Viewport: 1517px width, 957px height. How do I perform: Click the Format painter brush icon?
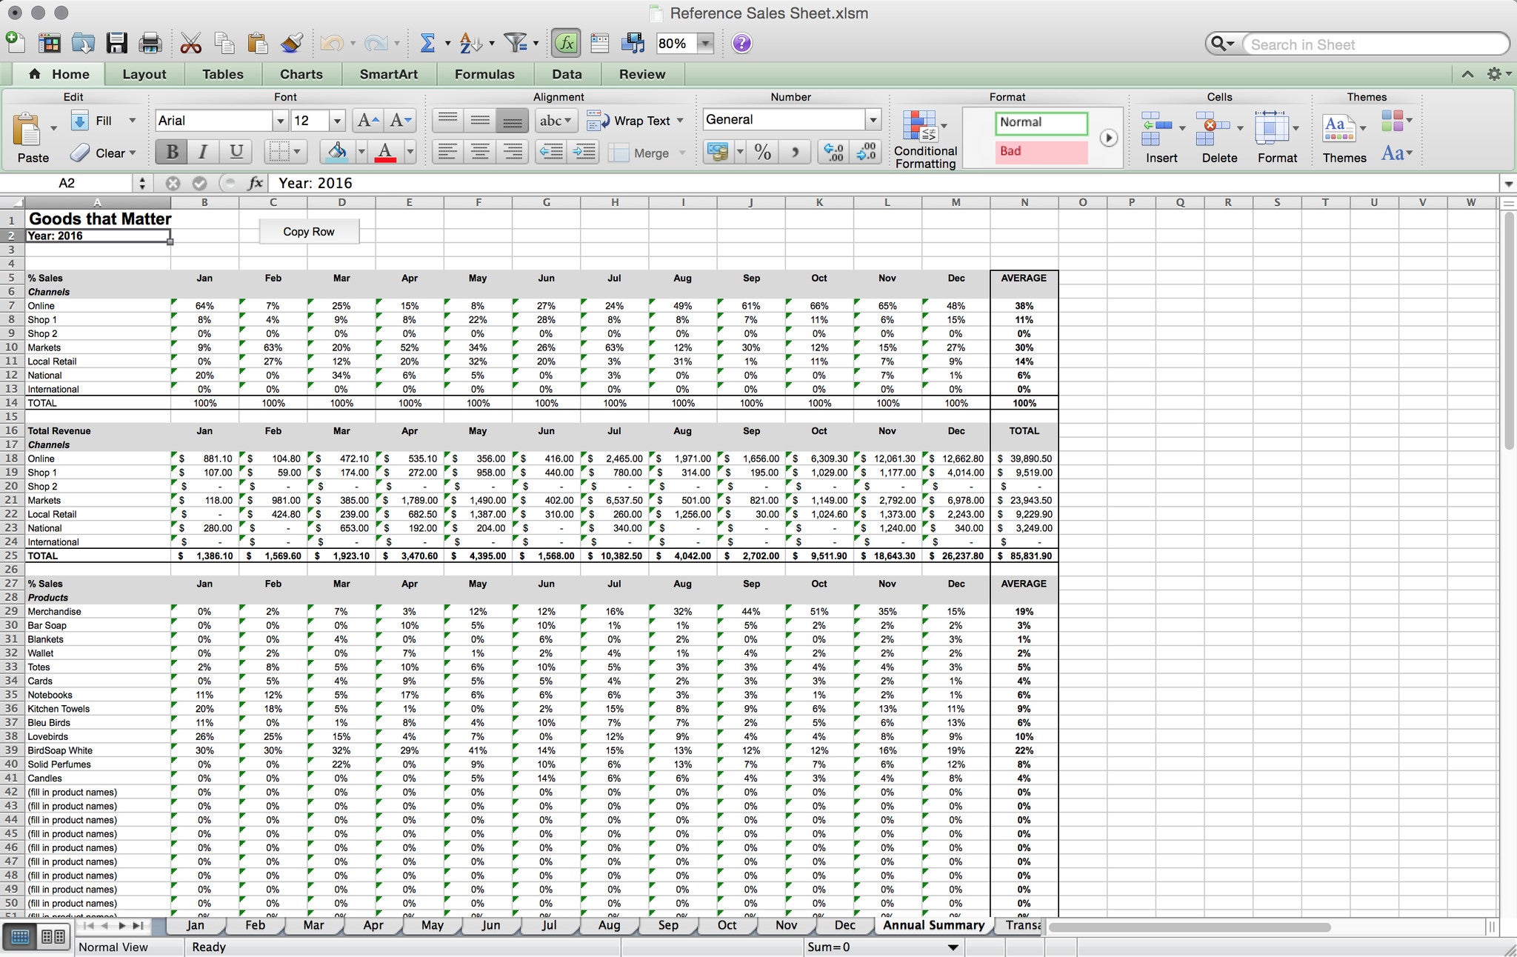tap(292, 43)
